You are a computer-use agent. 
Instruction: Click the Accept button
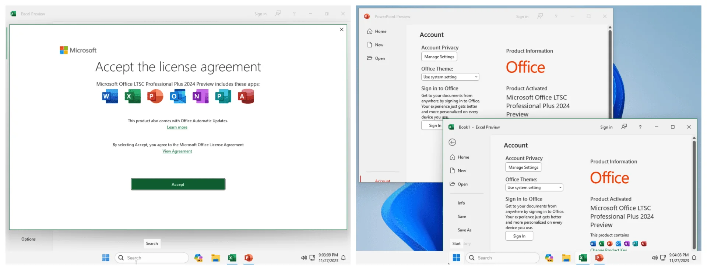pos(178,184)
